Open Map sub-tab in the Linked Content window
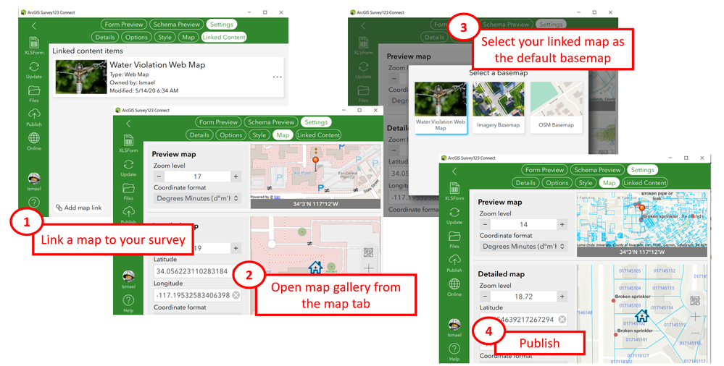This screenshot has width=724, height=366. click(x=188, y=38)
